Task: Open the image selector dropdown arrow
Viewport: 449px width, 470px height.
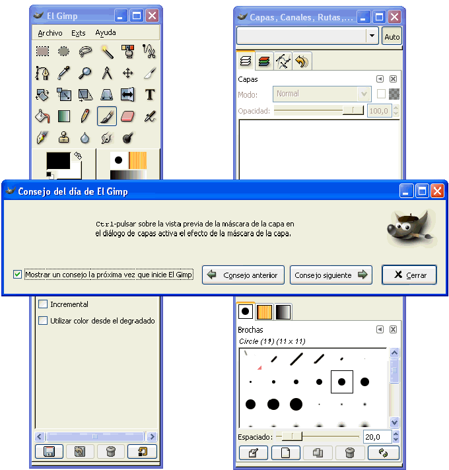Action: (x=372, y=36)
